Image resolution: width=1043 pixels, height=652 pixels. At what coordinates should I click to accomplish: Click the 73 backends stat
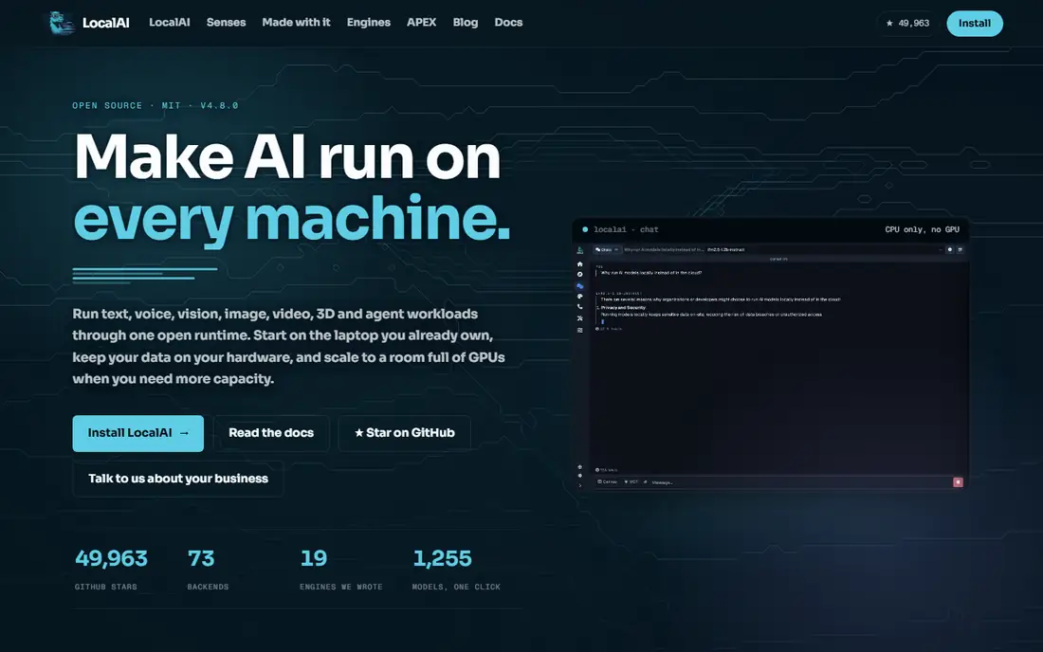pos(201,558)
